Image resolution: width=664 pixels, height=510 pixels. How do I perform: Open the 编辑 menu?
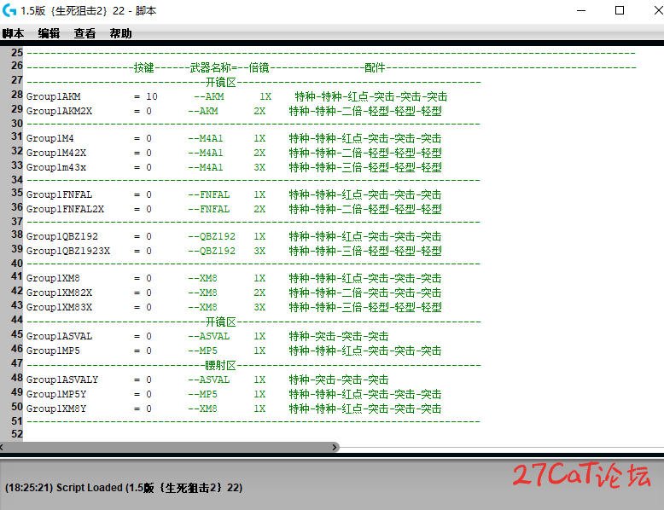[x=49, y=33]
